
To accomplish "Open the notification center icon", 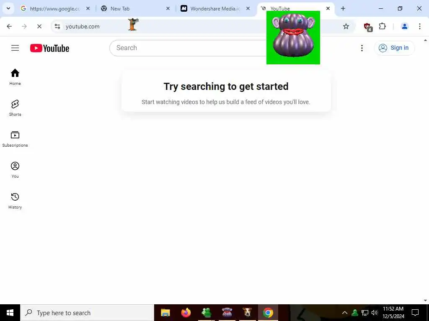I will [x=415, y=313].
